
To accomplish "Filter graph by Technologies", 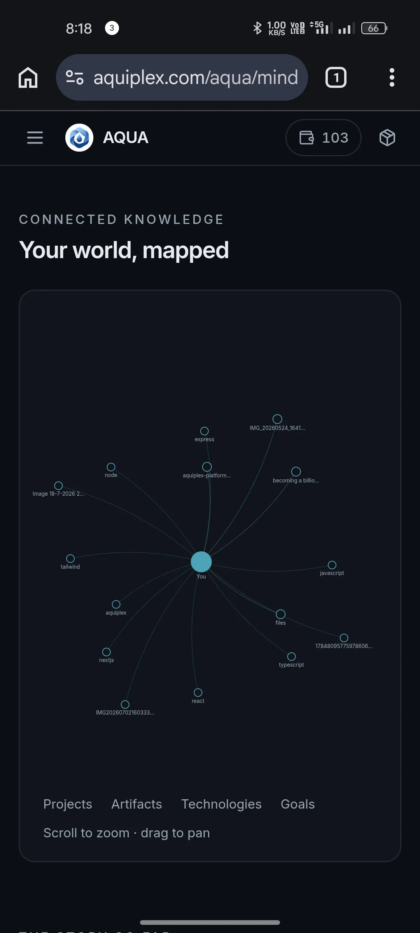I will (221, 804).
